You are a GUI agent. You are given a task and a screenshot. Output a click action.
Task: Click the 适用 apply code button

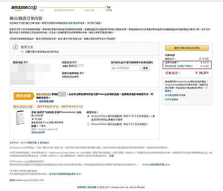coord(145,68)
